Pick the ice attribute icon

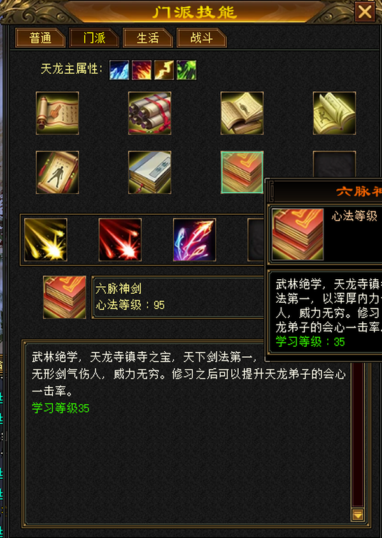[119, 70]
